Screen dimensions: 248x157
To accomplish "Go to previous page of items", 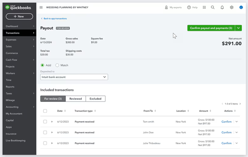I will tap(222, 104).
